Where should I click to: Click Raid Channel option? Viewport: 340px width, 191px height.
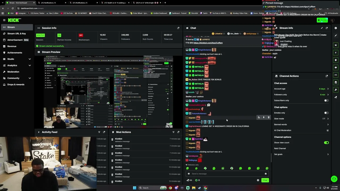coord(280,149)
